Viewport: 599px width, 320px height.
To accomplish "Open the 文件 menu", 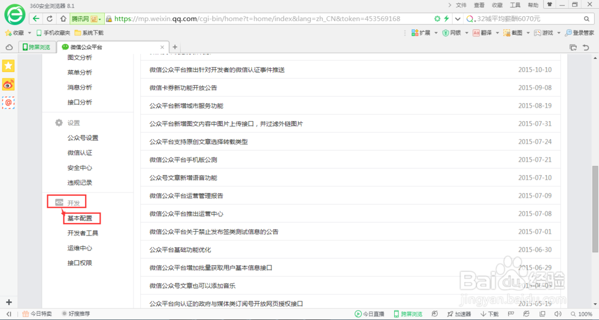I will click(x=461, y=5).
